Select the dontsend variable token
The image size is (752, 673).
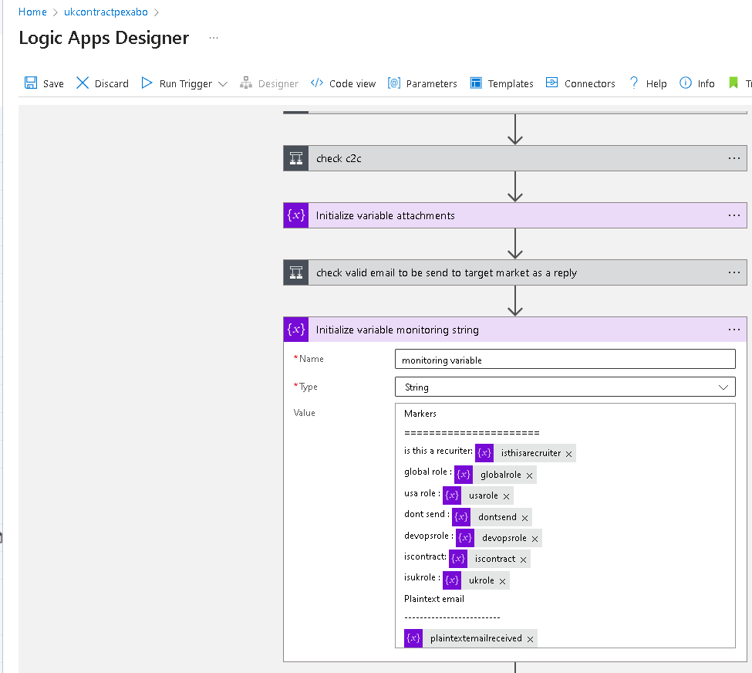point(492,517)
